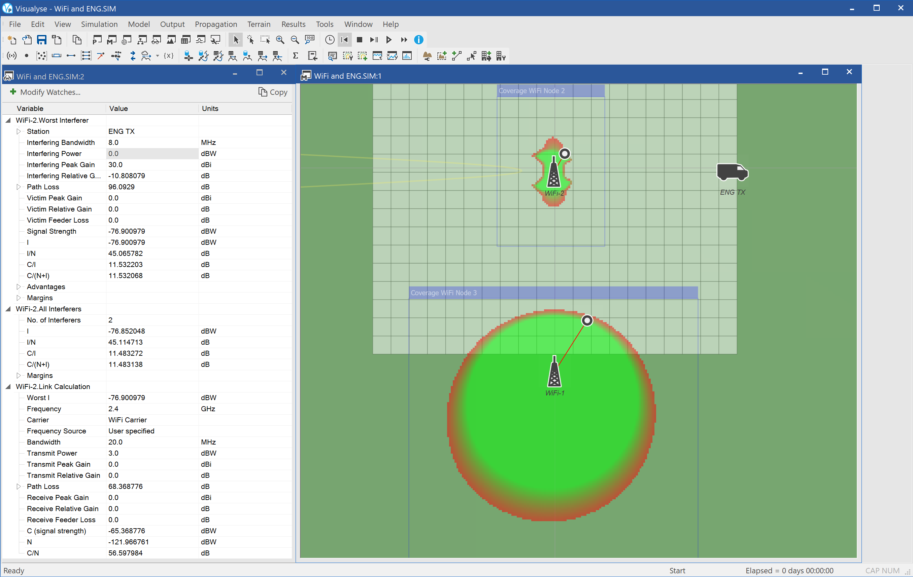Viewport: 913px width, 577px height.
Task: Open the Model menu
Action: point(139,24)
